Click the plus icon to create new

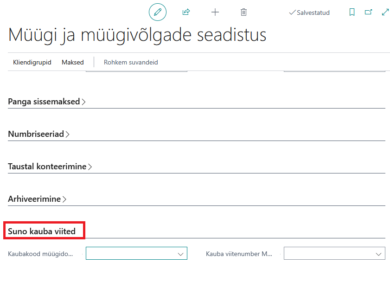(215, 12)
